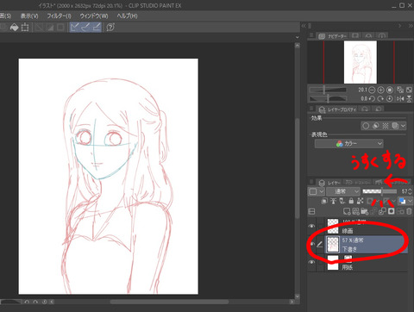The width and height of the screenshot is (414, 312).
Task: Click flip vertical icon in Navigator
Action: [x=409, y=99]
